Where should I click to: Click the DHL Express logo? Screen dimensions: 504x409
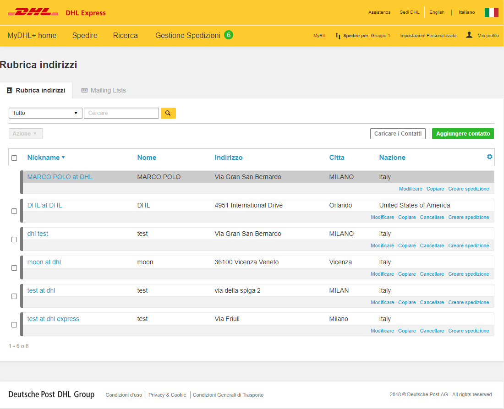click(56, 12)
